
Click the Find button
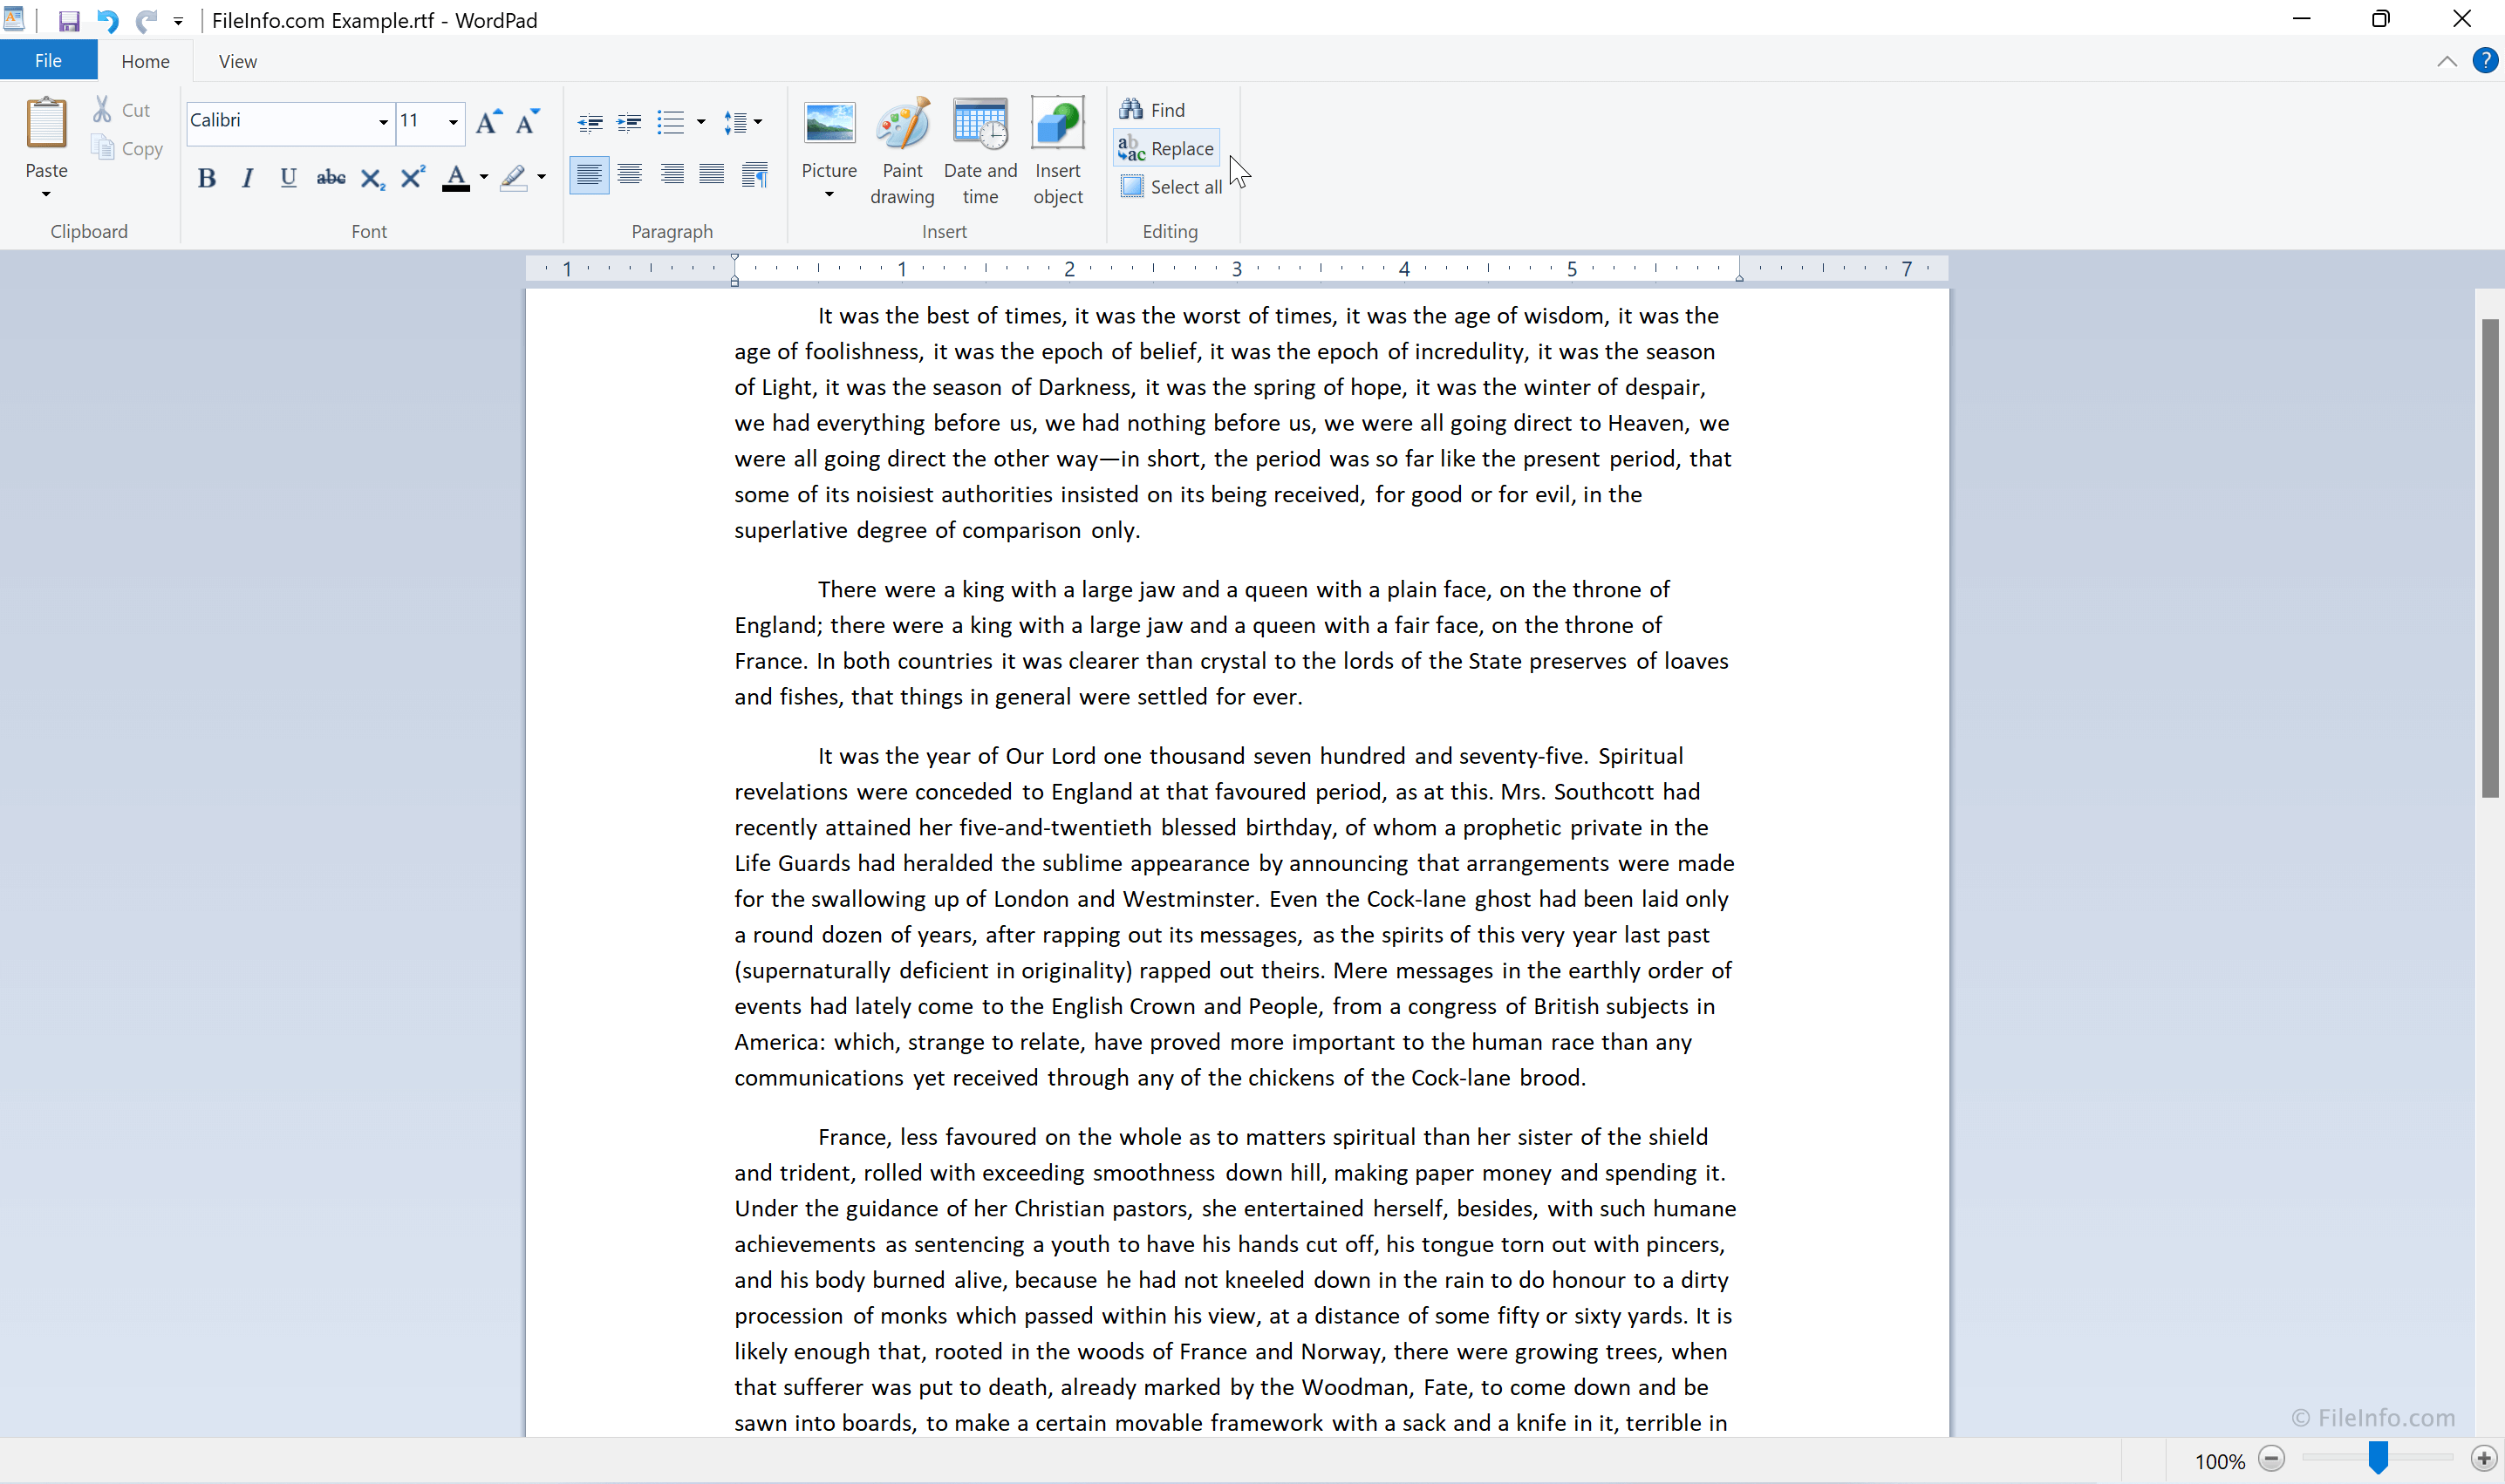(1151, 110)
